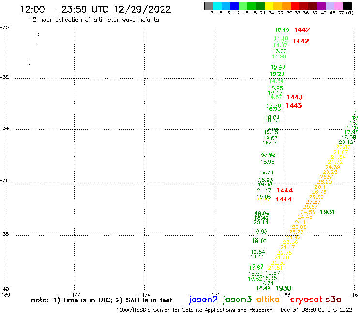Click the 'Dec 31 08:30:09 UTC 2022' timestamp
This screenshot has height=314, width=358.
pos(316,310)
